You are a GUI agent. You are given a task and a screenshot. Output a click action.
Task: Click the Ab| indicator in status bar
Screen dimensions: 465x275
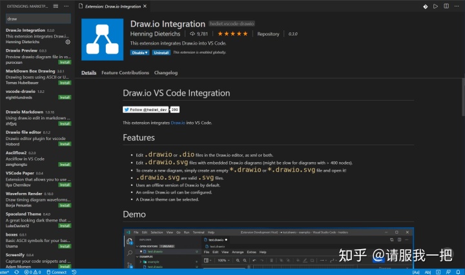428,272
